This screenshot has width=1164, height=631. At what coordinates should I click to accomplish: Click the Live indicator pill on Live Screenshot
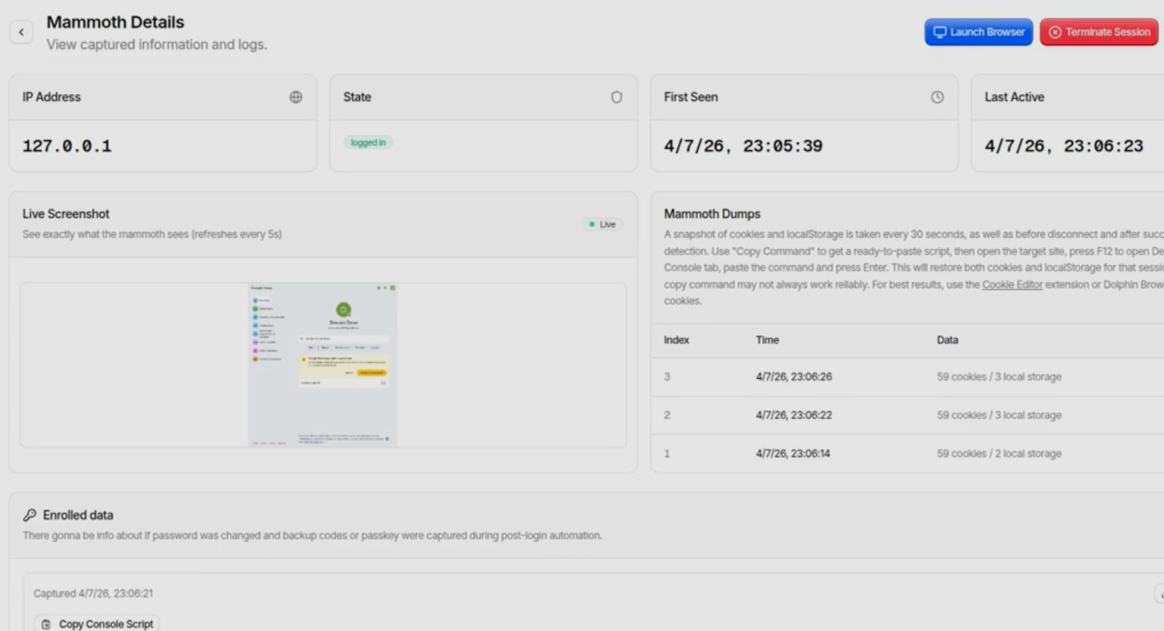602,224
